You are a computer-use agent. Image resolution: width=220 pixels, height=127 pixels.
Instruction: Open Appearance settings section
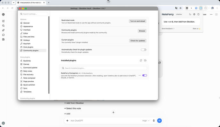28,27
